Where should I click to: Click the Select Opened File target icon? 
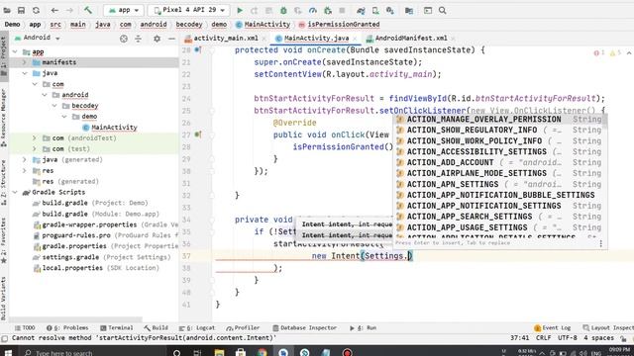(x=124, y=39)
